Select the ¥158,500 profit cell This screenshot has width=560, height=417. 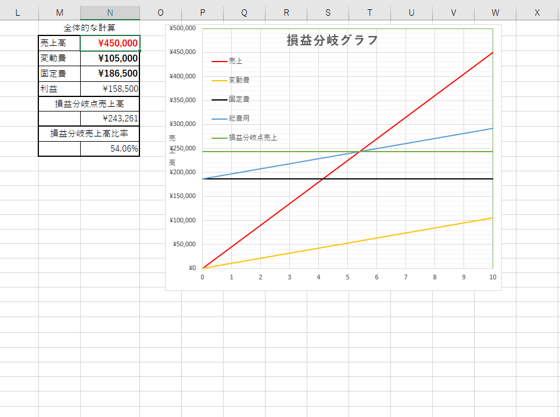tap(110, 88)
